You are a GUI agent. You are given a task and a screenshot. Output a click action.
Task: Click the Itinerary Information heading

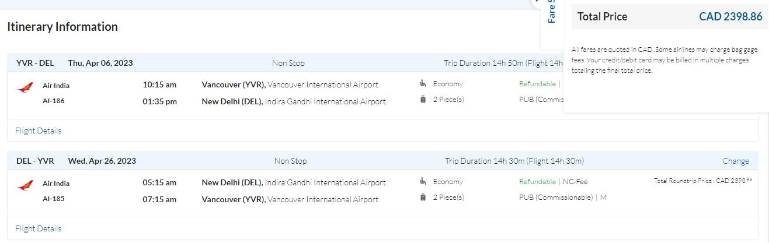coord(62,27)
